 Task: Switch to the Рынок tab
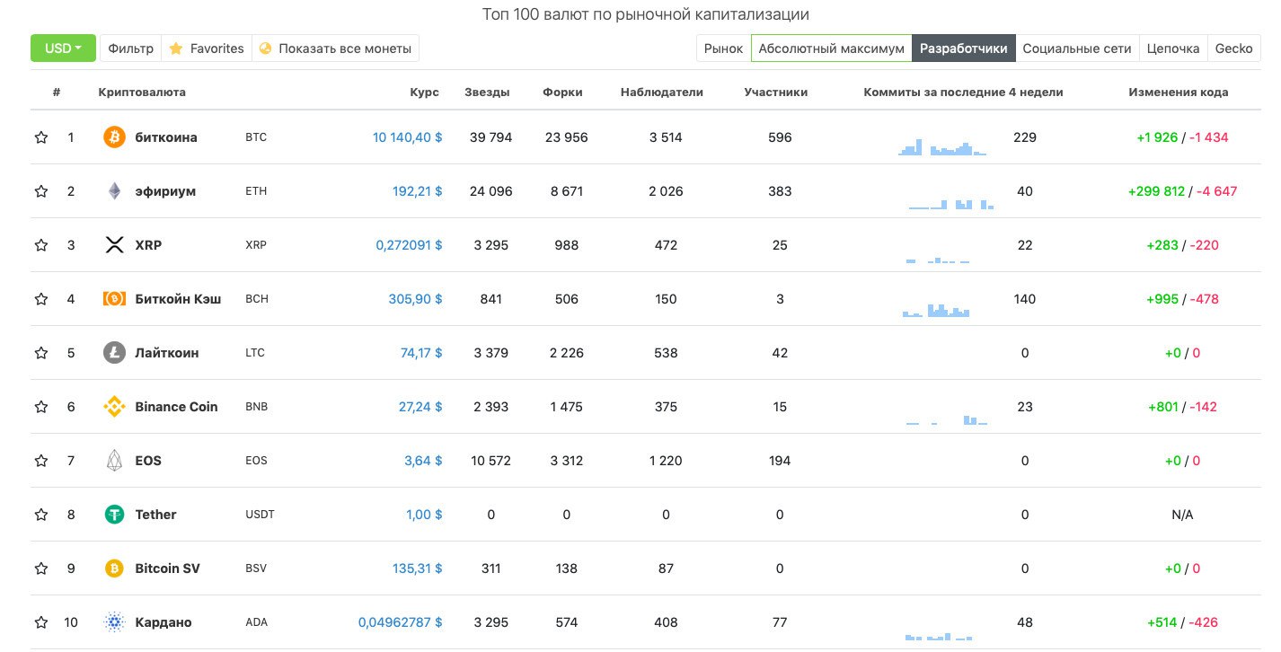tap(723, 48)
